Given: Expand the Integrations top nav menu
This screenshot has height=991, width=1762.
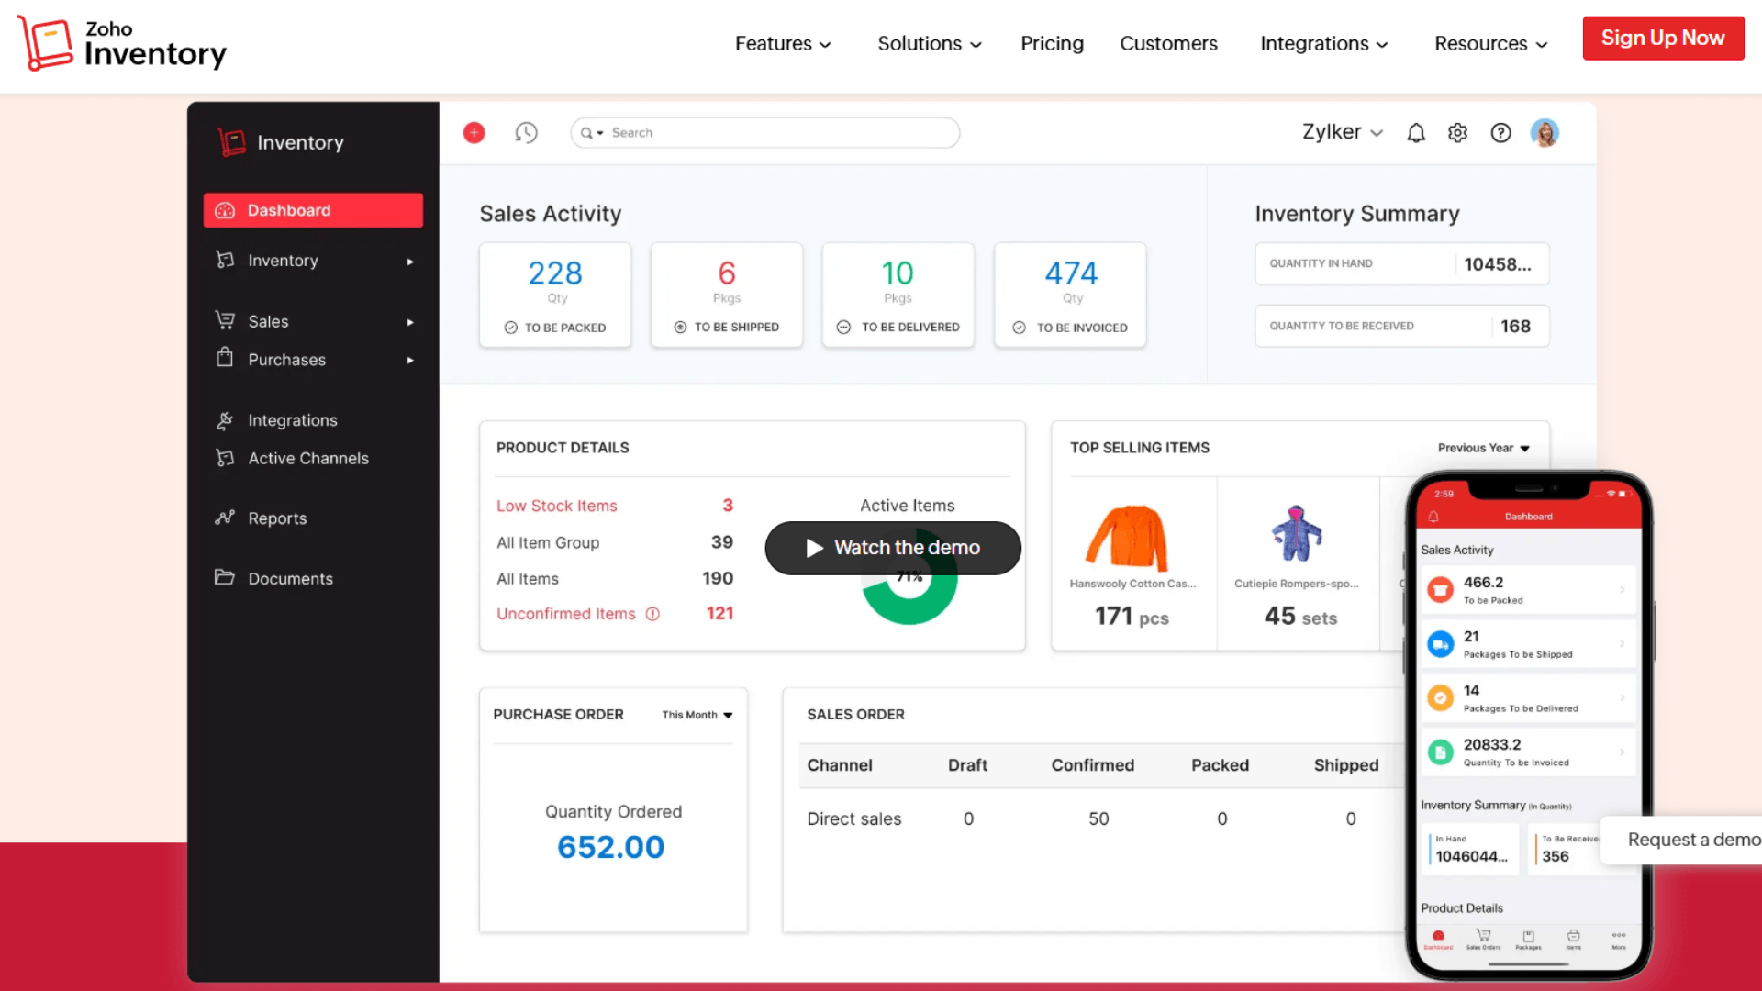Looking at the screenshot, I should coord(1324,43).
